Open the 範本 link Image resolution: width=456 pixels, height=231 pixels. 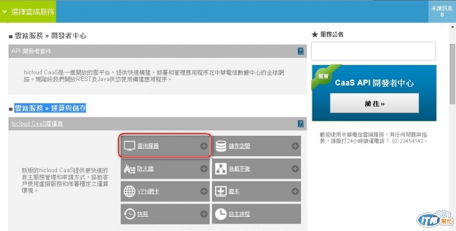[234, 191]
